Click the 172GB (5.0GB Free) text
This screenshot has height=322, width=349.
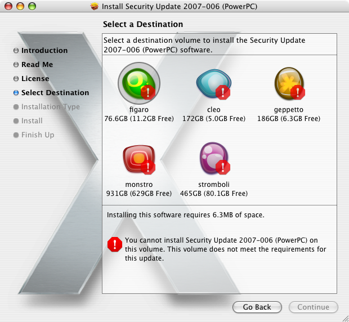pyautogui.click(x=214, y=118)
